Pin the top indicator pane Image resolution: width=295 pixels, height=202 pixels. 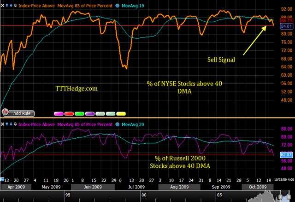pos(15,5)
